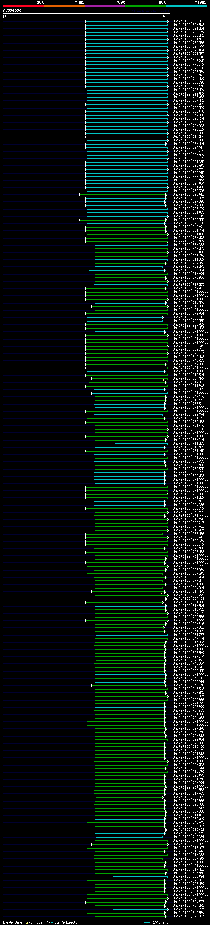Click the green alignment bar for UniRef100_B9GJ41

[123, 195]
